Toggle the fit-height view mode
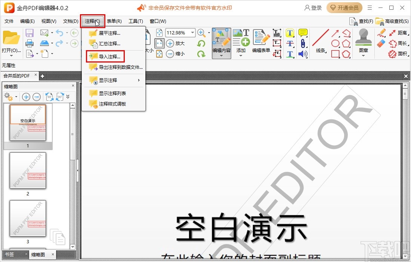Screen dimensions: 411x262 click(x=160, y=54)
